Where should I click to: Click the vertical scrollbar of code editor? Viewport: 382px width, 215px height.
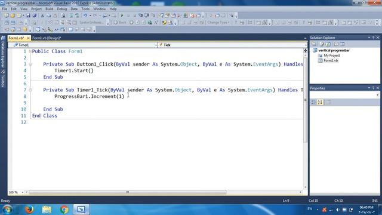point(305,100)
